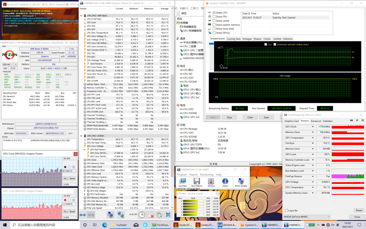
Task: Close sensor window with blue X icon
Action: click(168, 215)
